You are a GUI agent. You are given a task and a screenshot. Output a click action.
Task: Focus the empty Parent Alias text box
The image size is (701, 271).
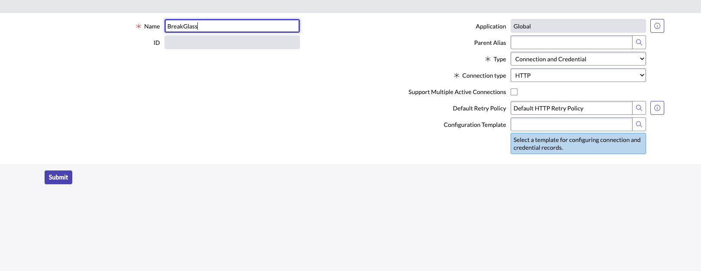point(571,42)
